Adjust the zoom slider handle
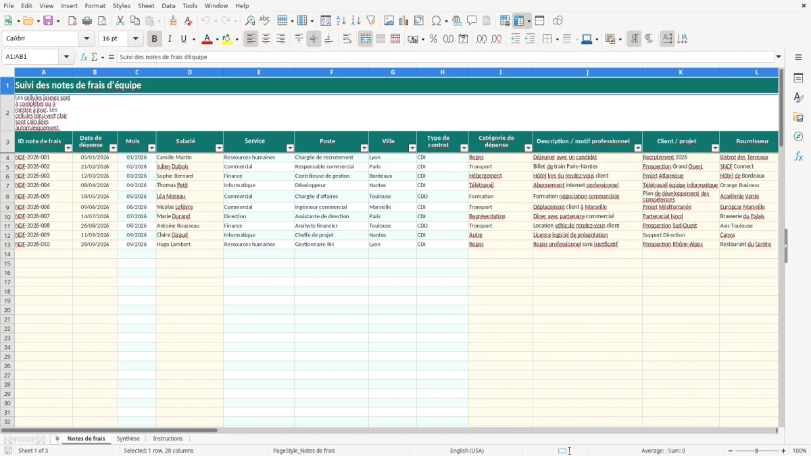Screen dimensions: 811x456 [757, 451]
